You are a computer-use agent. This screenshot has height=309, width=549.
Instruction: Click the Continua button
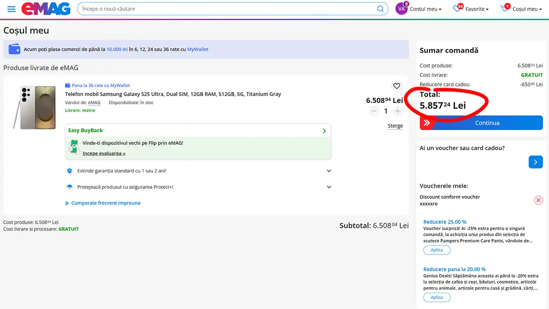coord(481,123)
